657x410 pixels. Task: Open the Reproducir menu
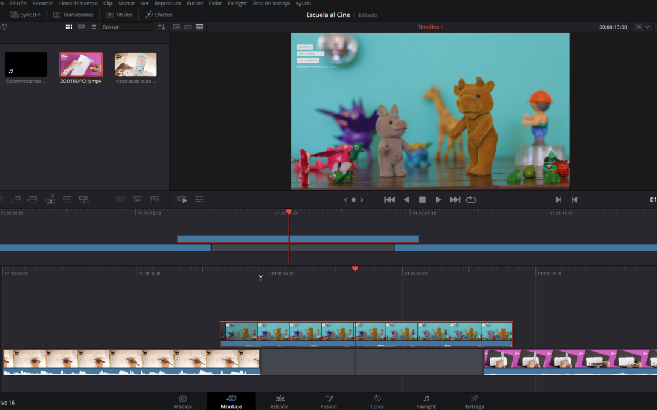tap(168, 3)
